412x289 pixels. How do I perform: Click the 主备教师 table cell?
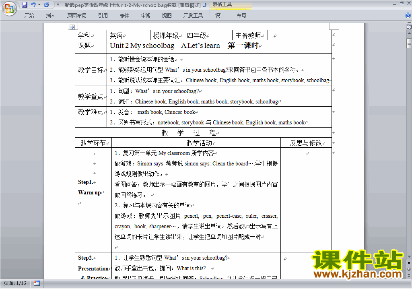(x=250, y=35)
